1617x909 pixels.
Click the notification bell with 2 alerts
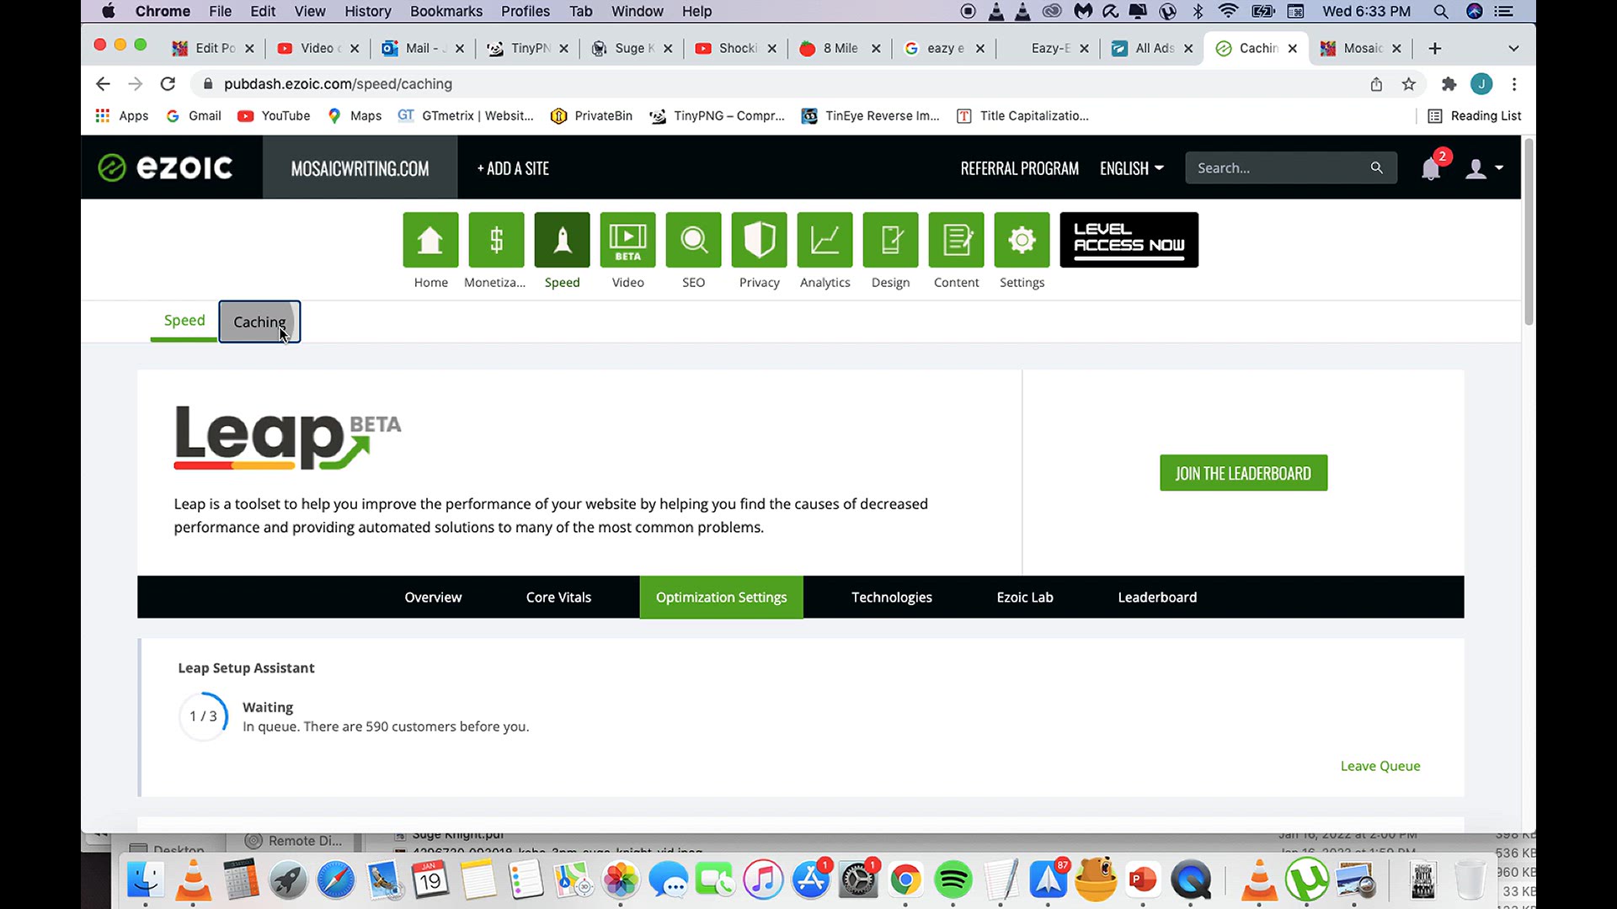tap(1430, 169)
